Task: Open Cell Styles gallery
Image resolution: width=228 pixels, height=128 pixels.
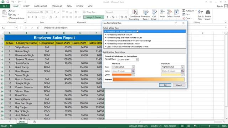Action: tap(154, 15)
